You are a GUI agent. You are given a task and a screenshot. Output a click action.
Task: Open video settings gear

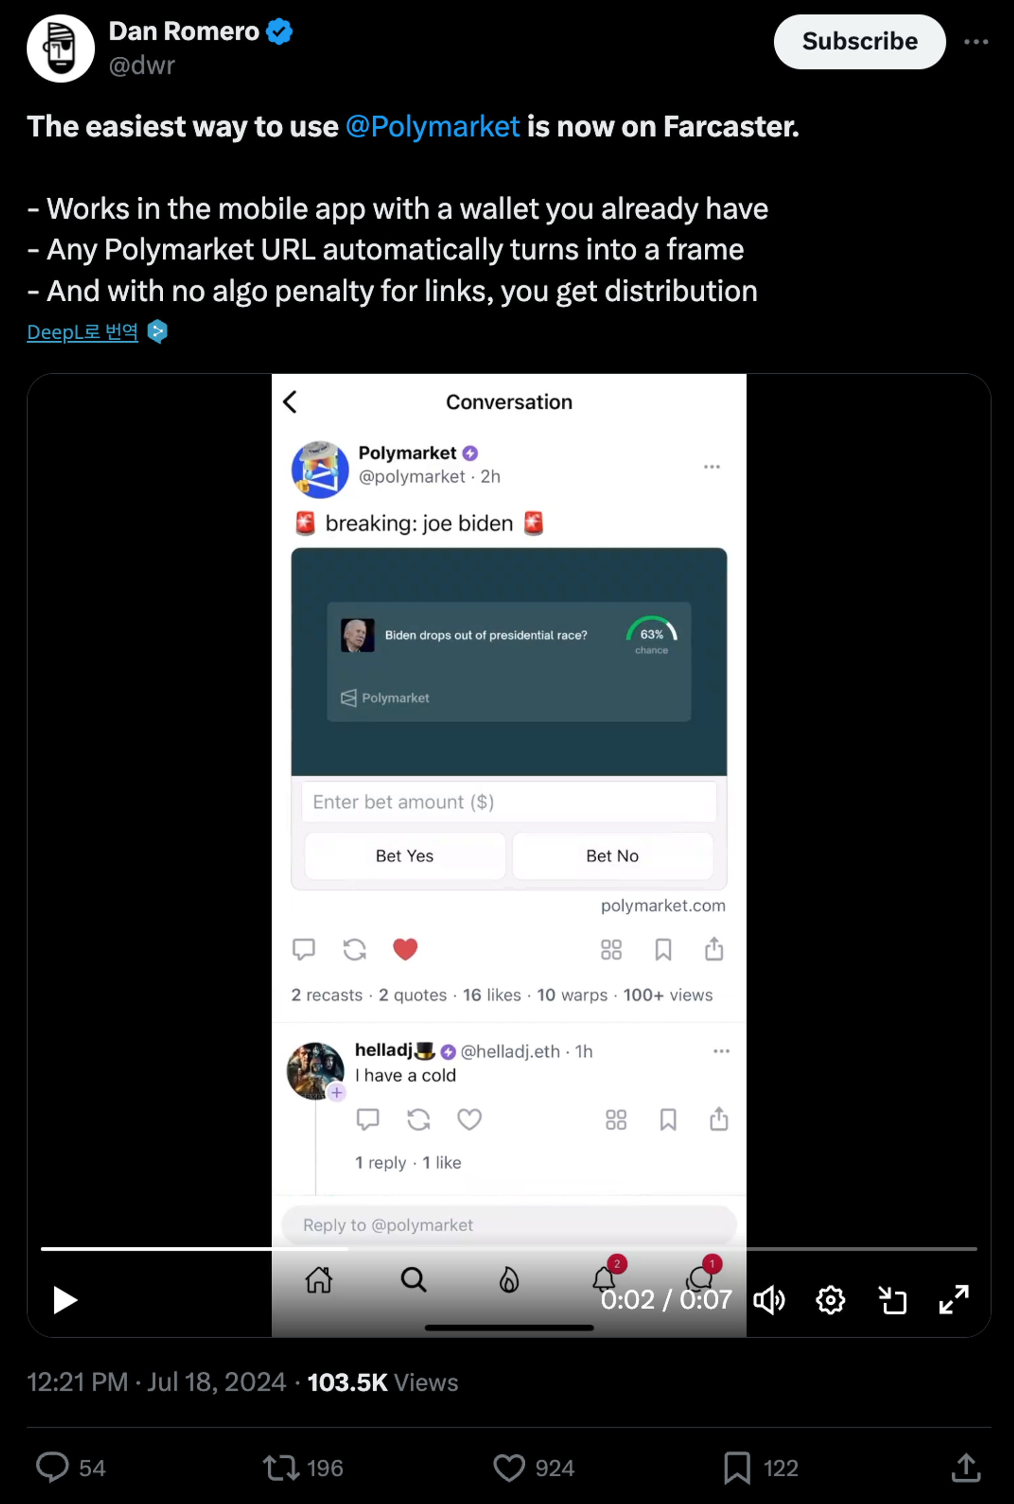tap(830, 1300)
